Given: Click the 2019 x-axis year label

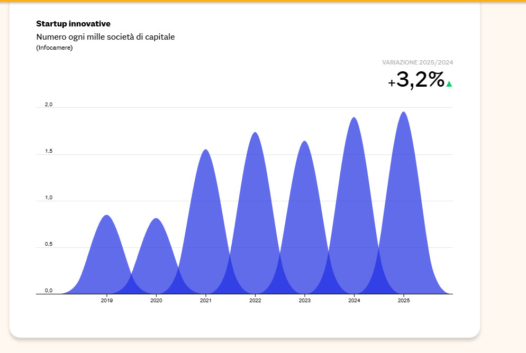Looking at the screenshot, I should pyautogui.click(x=107, y=301).
